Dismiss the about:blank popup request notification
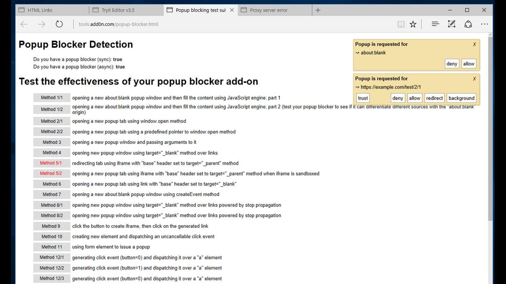The width and height of the screenshot is (506, 284). (x=475, y=44)
